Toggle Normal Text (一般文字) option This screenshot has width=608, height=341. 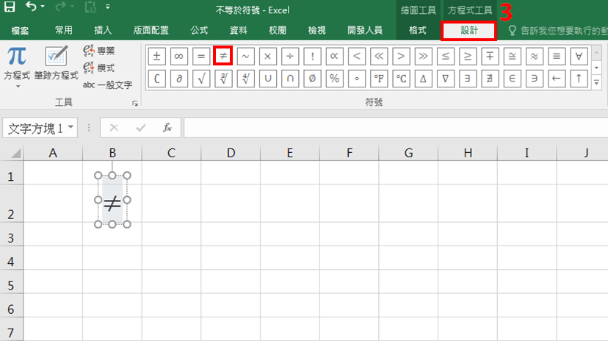[107, 85]
